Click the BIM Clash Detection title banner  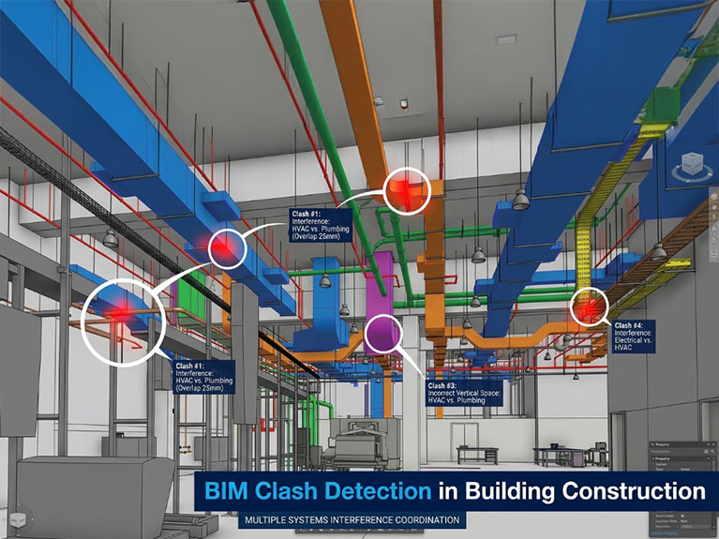pyautogui.click(x=457, y=491)
